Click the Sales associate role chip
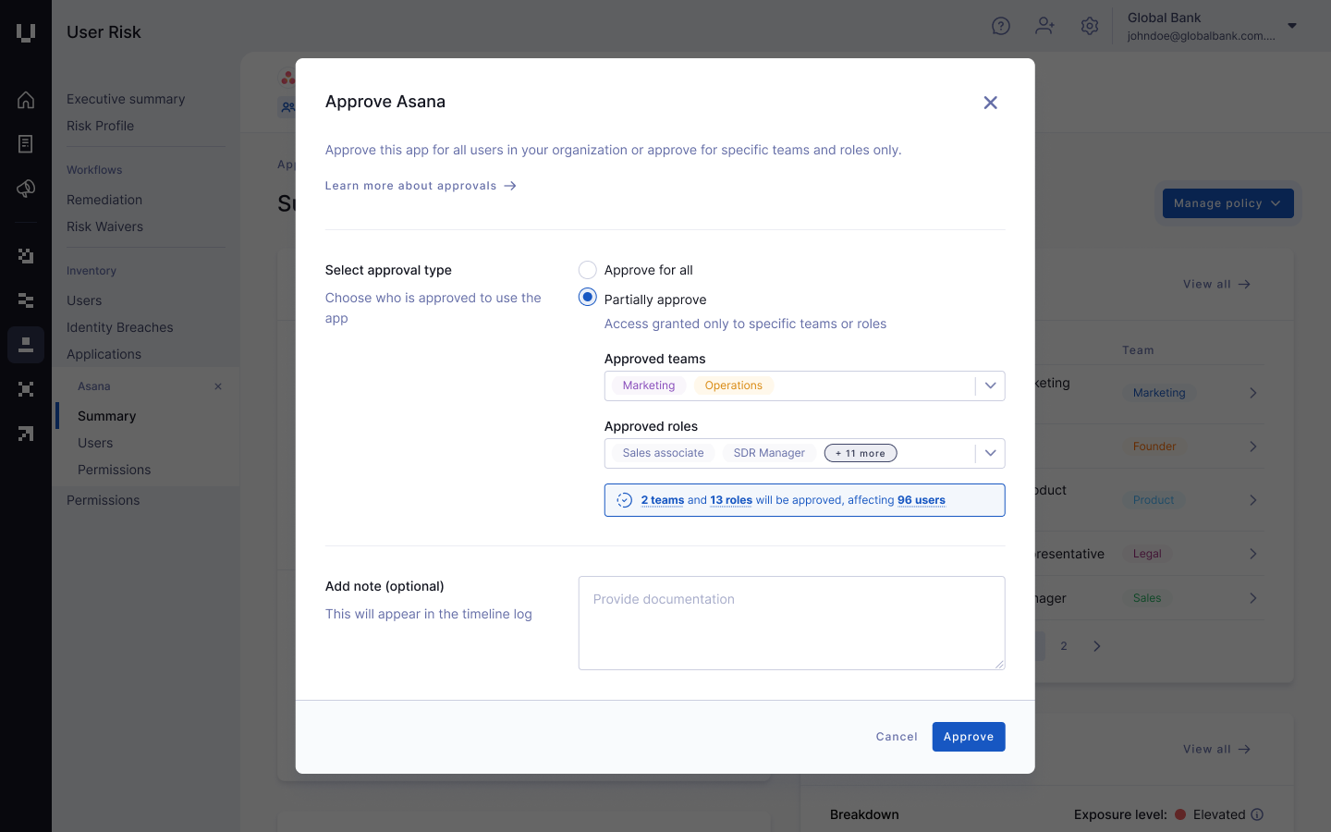This screenshot has height=832, width=1331. point(663,453)
